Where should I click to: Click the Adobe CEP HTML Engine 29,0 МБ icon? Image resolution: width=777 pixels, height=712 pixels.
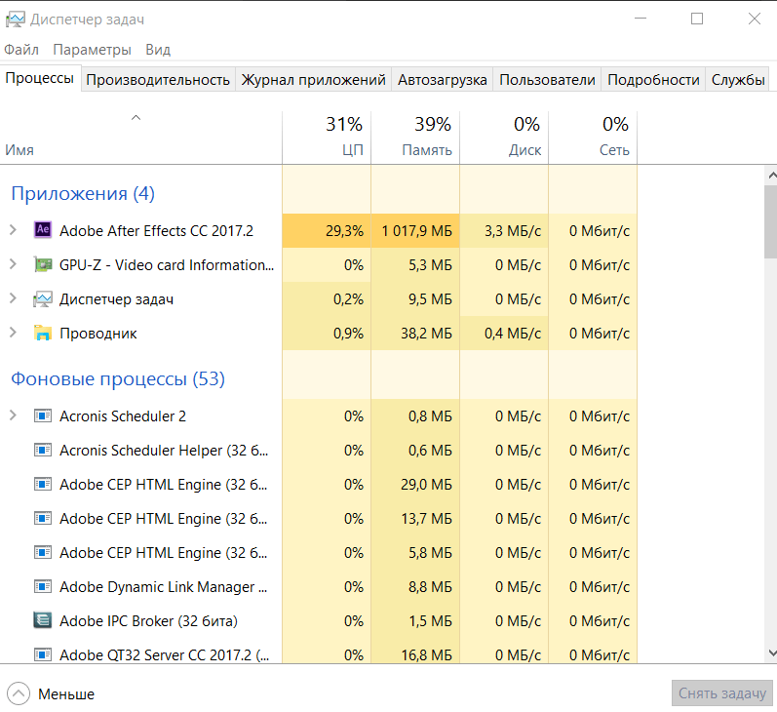click(x=43, y=484)
